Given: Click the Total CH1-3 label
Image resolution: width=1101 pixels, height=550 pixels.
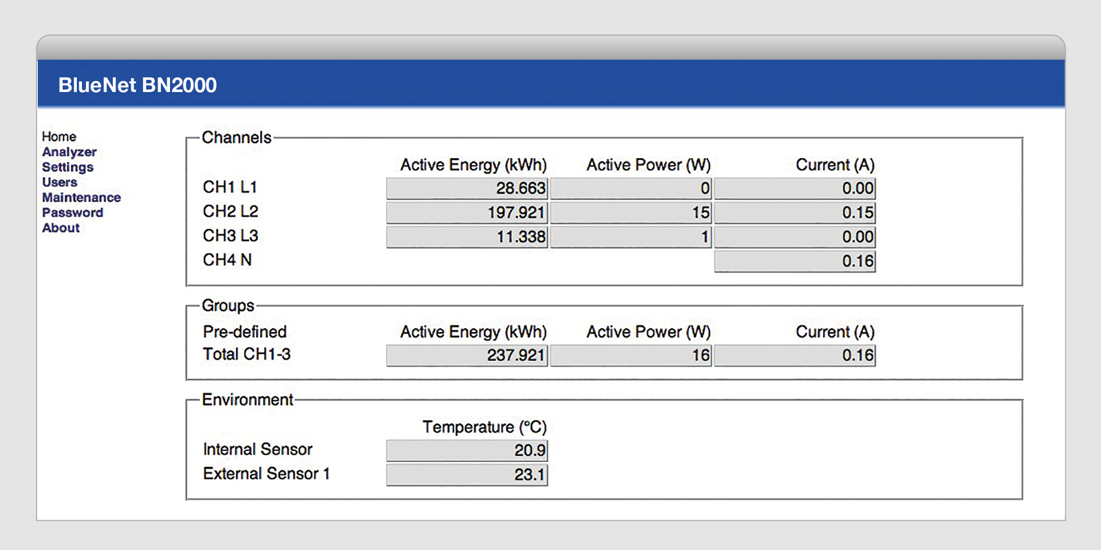Looking at the screenshot, I should click(x=246, y=354).
